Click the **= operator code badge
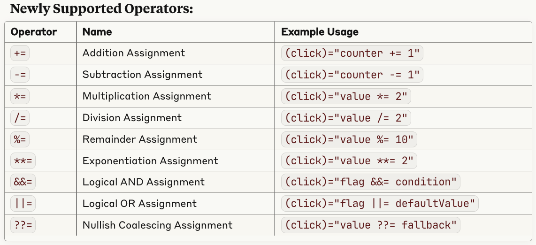Image resolution: width=536 pixels, height=245 pixels. [23, 161]
